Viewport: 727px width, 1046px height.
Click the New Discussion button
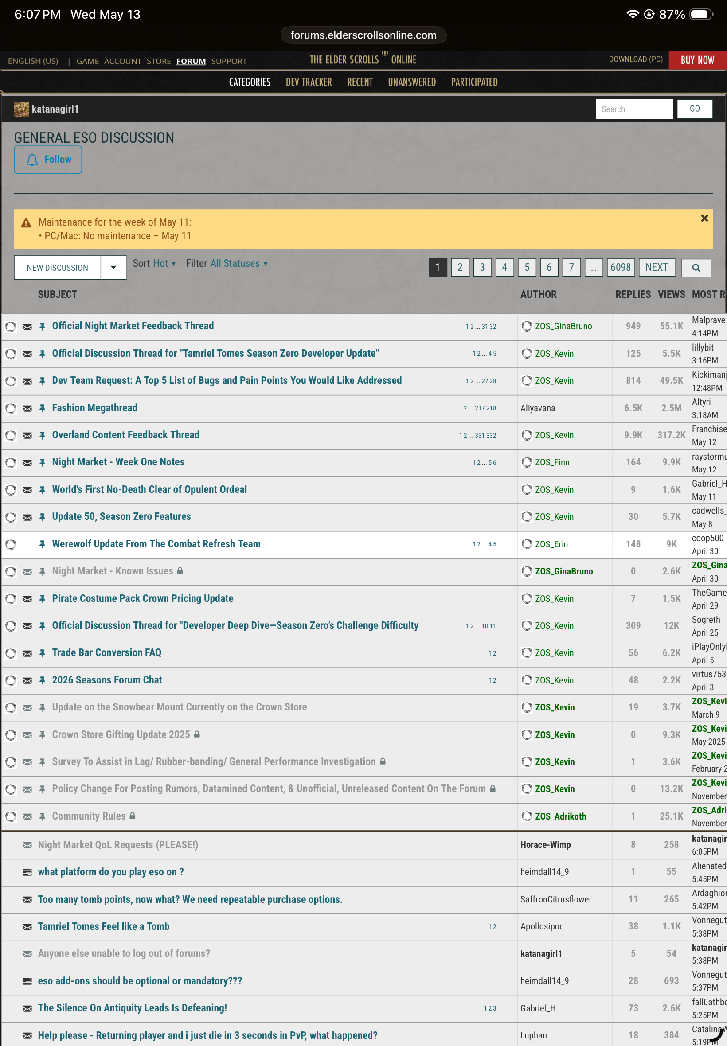point(57,268)
